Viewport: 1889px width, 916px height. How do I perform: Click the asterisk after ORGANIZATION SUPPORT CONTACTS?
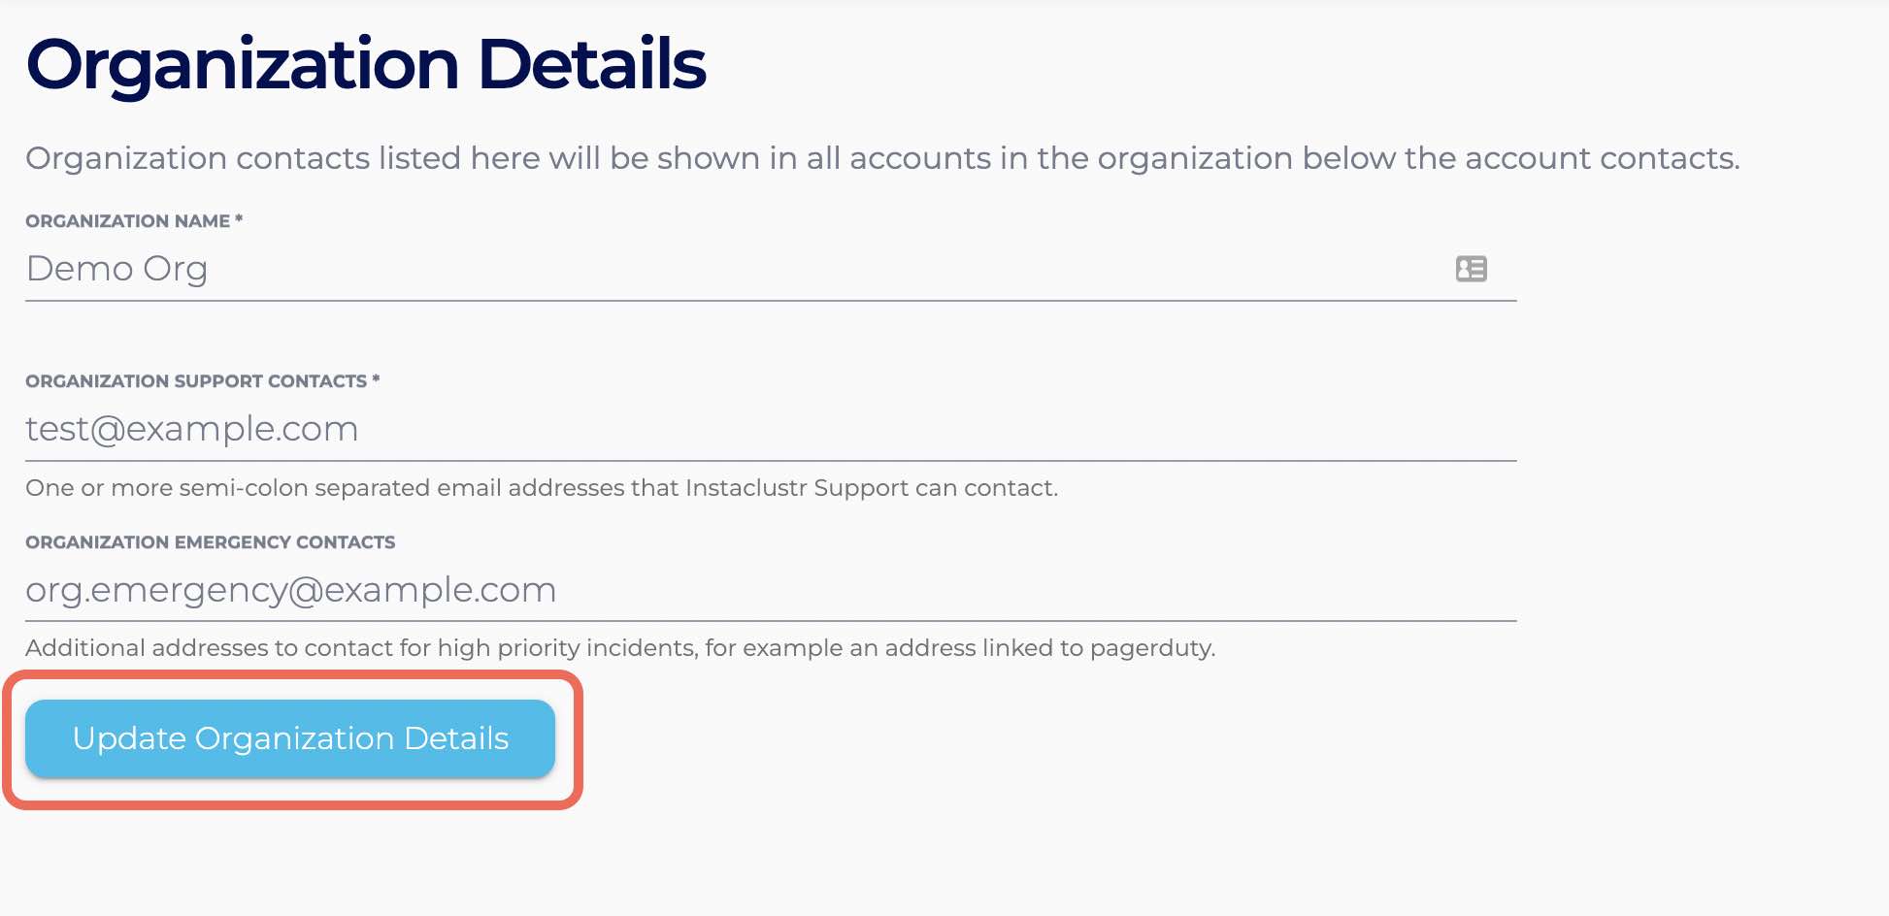(x=376, y=379)
